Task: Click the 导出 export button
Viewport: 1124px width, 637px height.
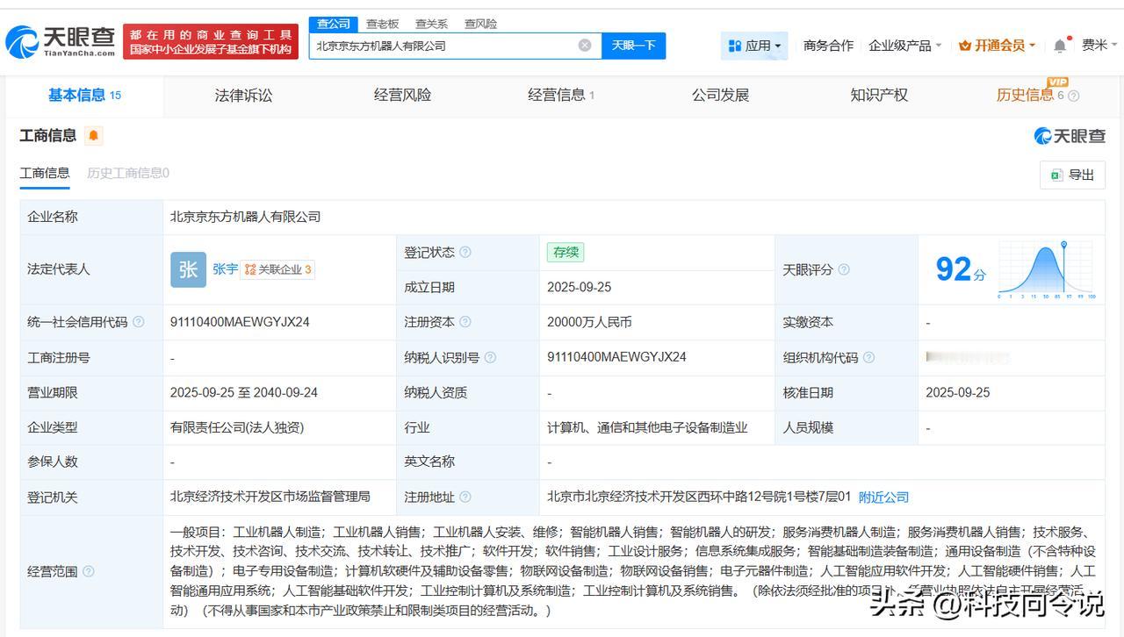Action: click(1072, 175)
